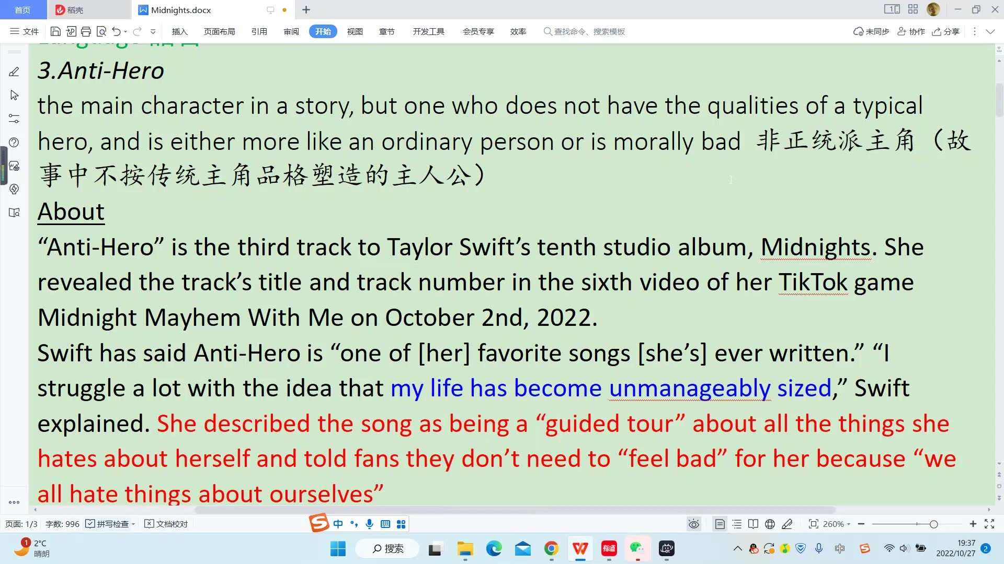
Task: Click the fit page zoom icon
Action: point(813,524)
